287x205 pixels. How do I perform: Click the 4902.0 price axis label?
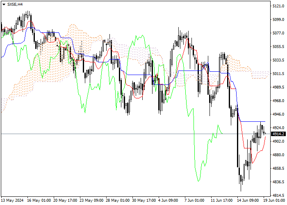(x=278, y=141)
